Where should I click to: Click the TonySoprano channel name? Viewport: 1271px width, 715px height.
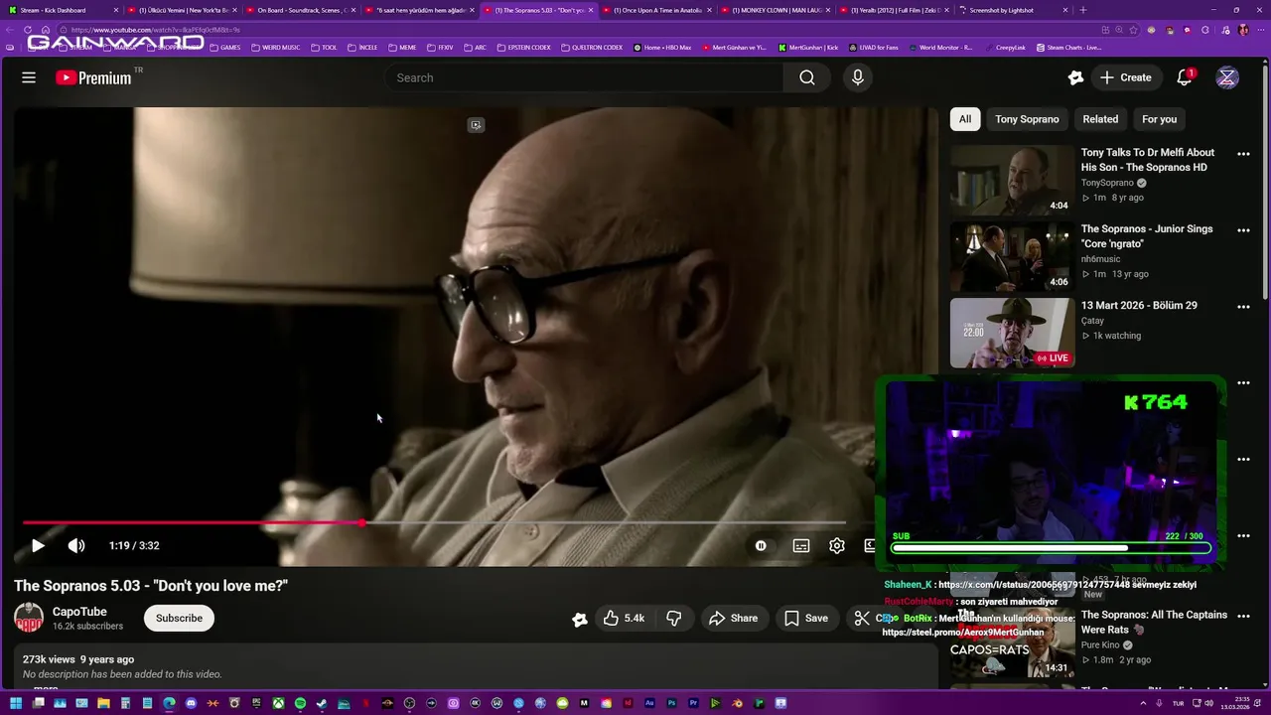click(1107, 183)
